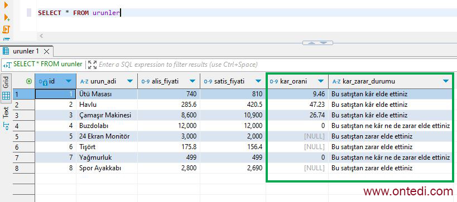This screenshot has height=202, width=457.
Task: Select the 'Havlu' cell
Action: point(107,105)
